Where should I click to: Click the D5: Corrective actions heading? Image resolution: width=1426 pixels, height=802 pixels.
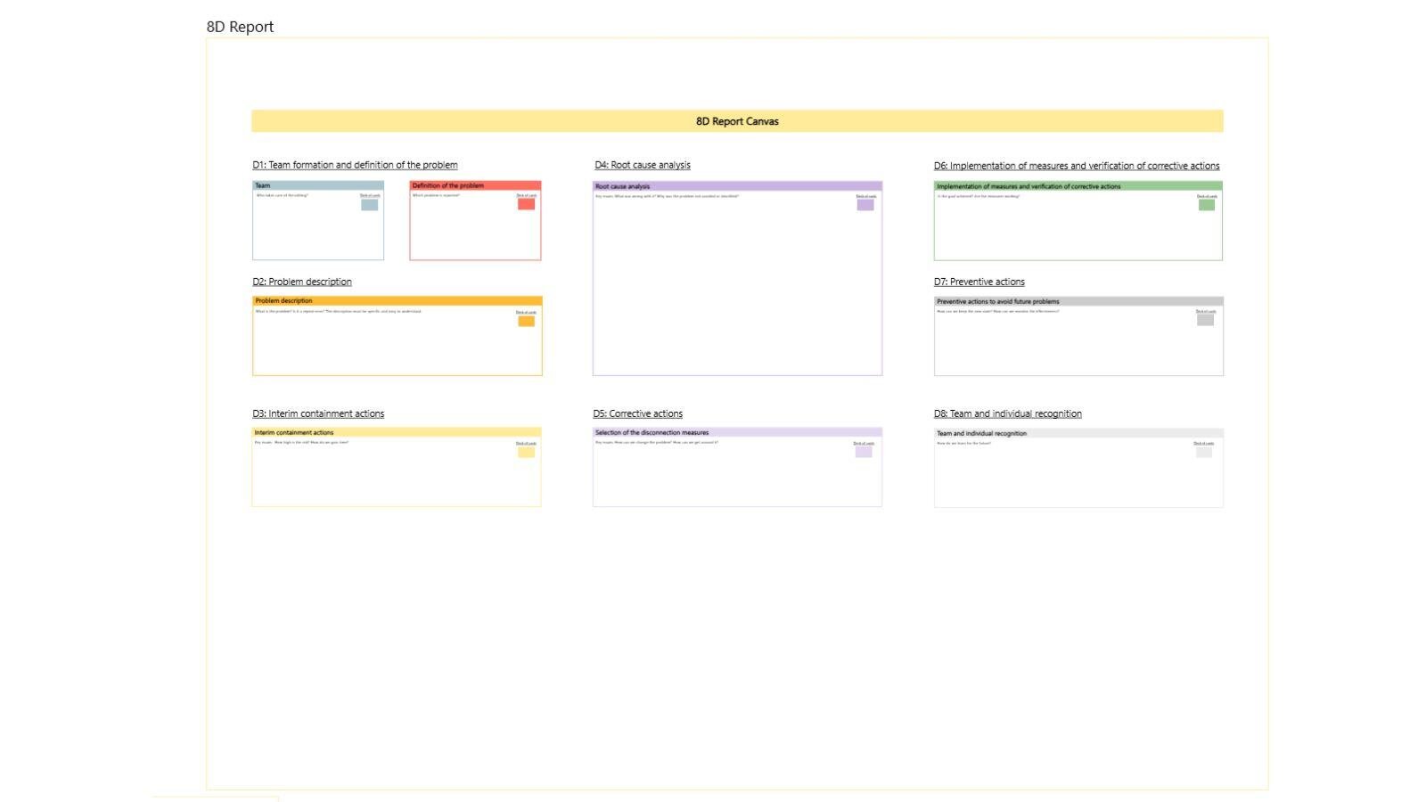(637, 413)
